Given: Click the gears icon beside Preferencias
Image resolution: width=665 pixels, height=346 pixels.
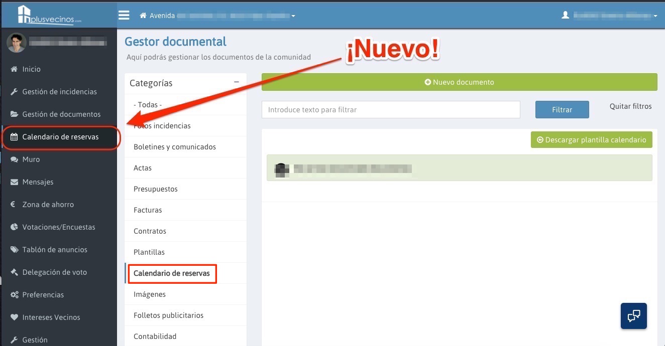Looking at the screenshot, I should click(14, 295).
